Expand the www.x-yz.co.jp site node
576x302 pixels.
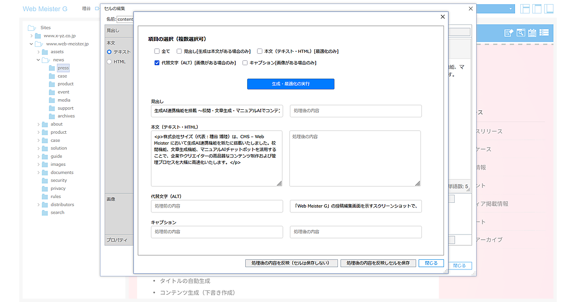click(x=32, y=35)
